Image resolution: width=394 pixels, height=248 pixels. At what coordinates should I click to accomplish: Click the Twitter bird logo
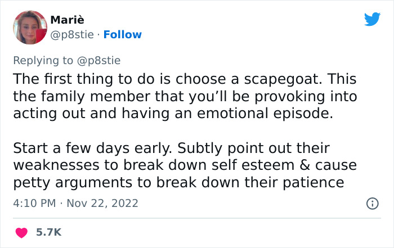[372, 20]
